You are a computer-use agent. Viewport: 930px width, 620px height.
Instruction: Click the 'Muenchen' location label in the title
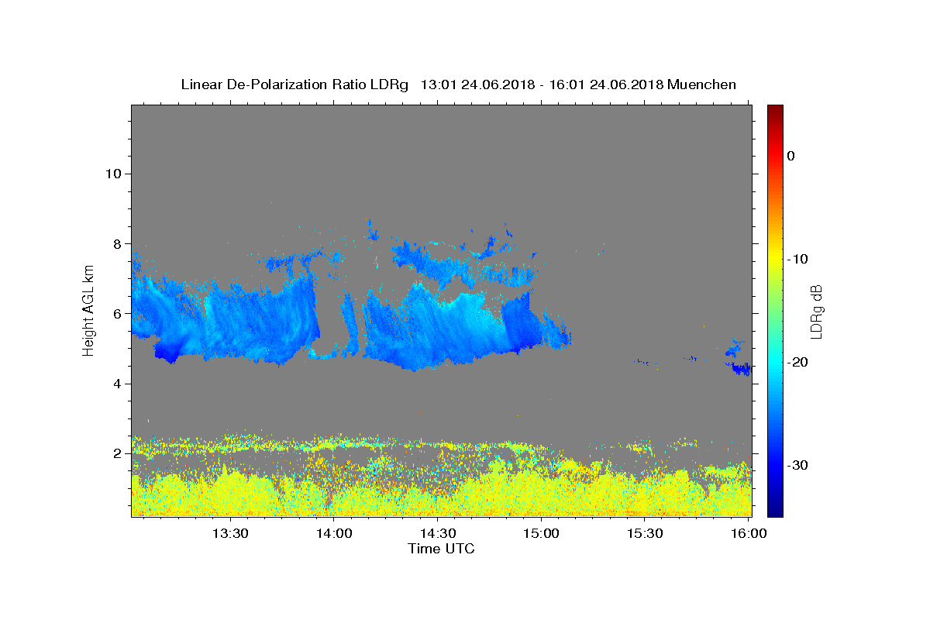coord(701,84)
